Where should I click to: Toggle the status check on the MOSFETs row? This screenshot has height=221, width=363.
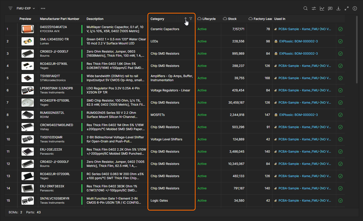tap(340, 115)
